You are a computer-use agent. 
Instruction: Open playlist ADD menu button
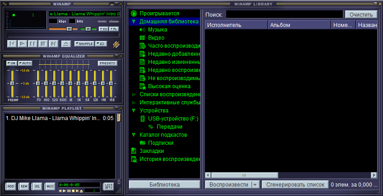(x=11, y=187)
